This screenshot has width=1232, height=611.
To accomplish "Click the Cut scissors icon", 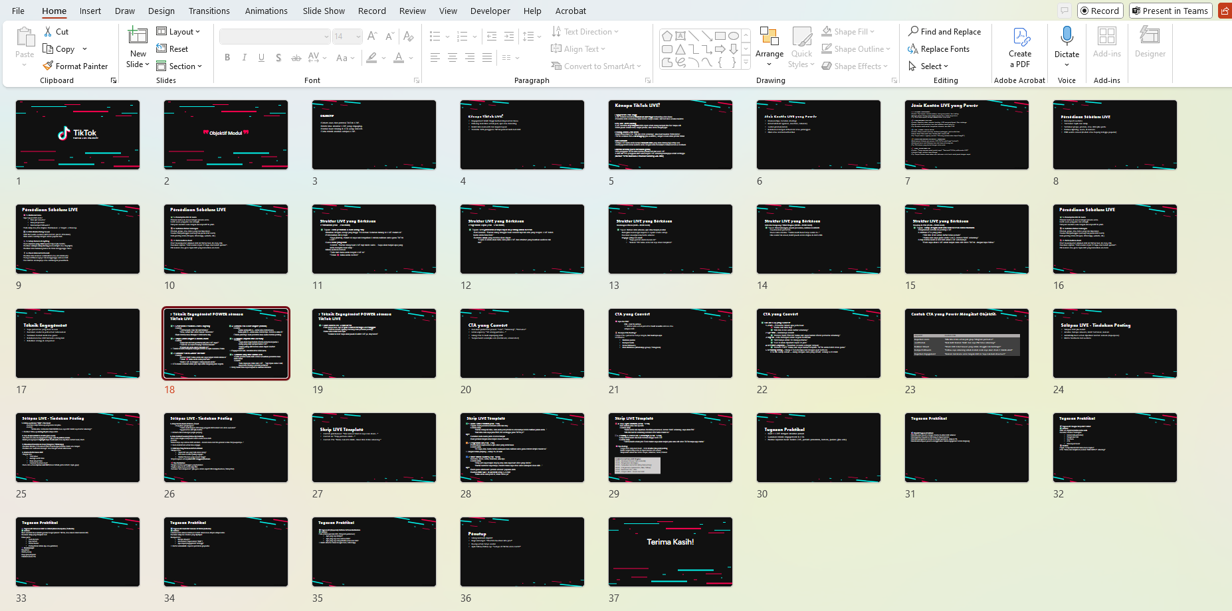I will (x=48, y=31).
